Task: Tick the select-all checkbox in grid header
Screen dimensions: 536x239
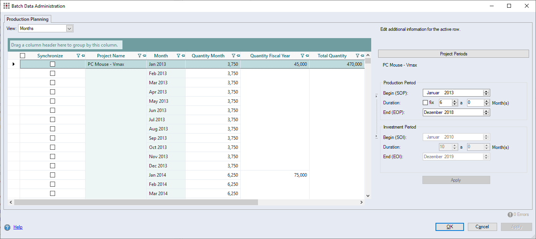Action: click(23, 56)
